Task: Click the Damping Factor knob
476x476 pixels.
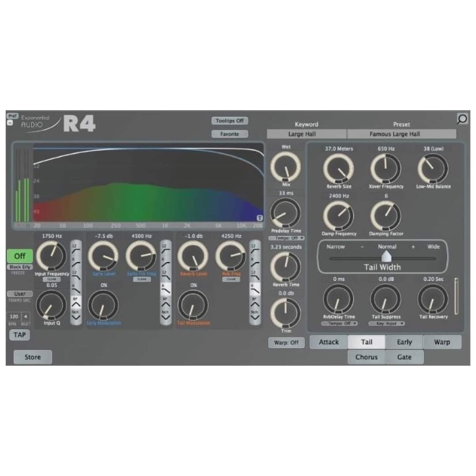Action: 386,216
